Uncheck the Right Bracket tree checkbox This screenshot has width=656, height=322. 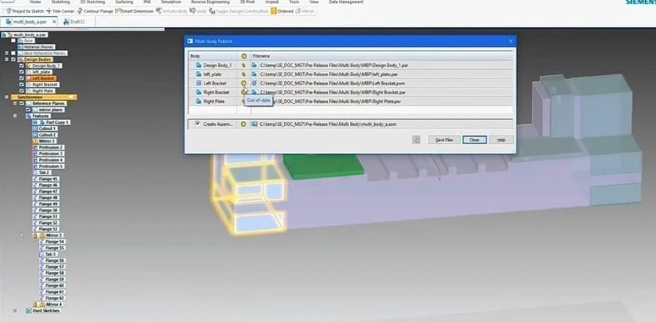[x=22, y=85]
